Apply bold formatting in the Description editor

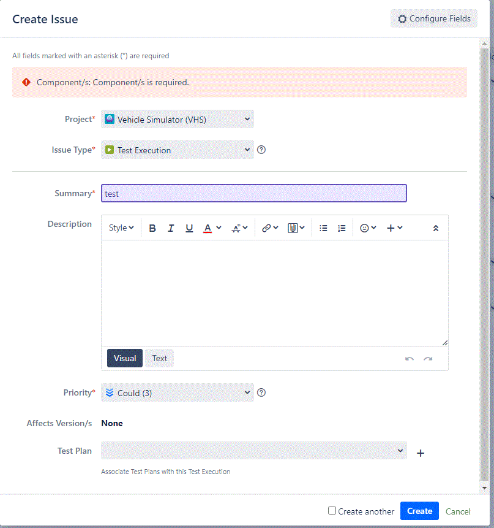[152, 228]
